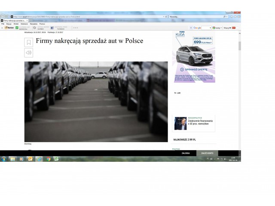Bookmark the article with the bookmark icon
The height and width of the screenshot is (206, 275).
[x=28, y=42]
